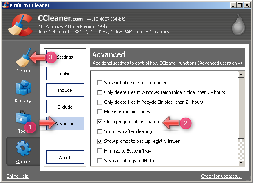Click the title bar CCleaner app icon

[x=5, y=5]
